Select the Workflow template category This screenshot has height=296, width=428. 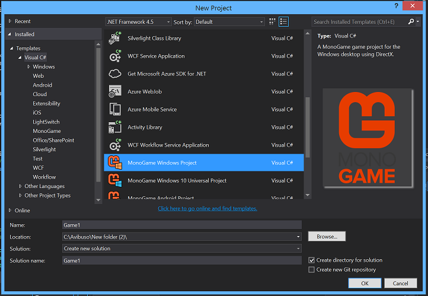click(44, 177)
